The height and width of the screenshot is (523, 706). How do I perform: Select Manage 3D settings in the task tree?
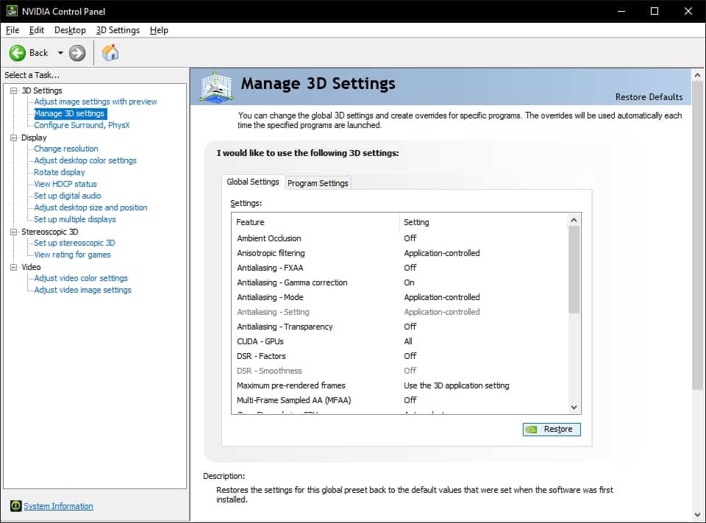click(x=69, y=113)
